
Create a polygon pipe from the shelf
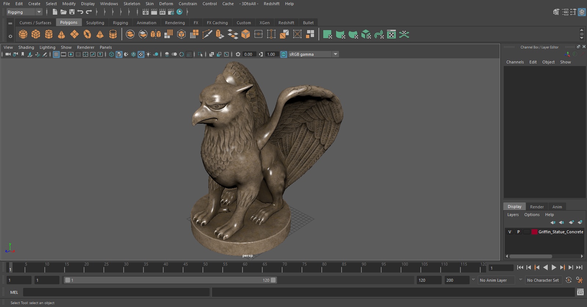coord(113,34)
